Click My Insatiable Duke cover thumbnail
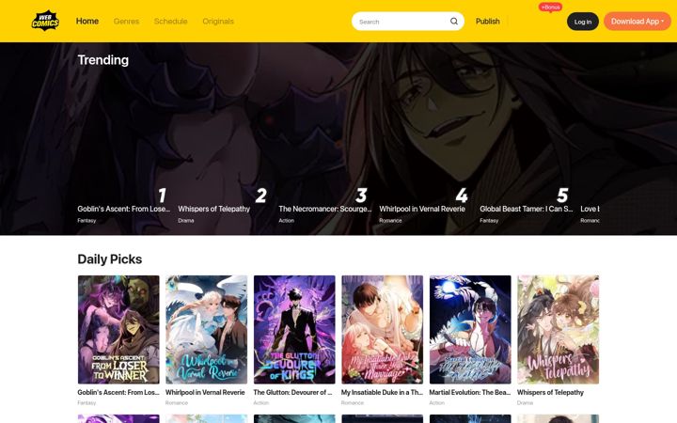 382,330
